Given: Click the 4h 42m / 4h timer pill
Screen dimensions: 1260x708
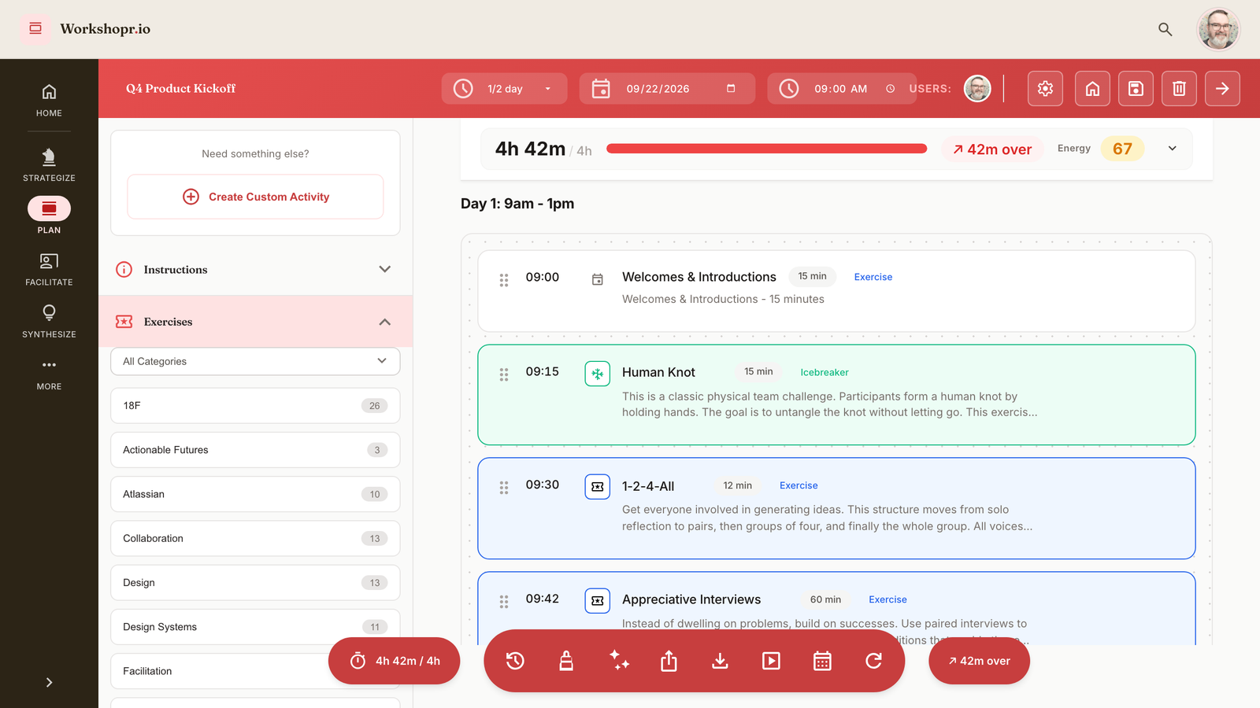Looking at the screenshot, I should point(394,661).
